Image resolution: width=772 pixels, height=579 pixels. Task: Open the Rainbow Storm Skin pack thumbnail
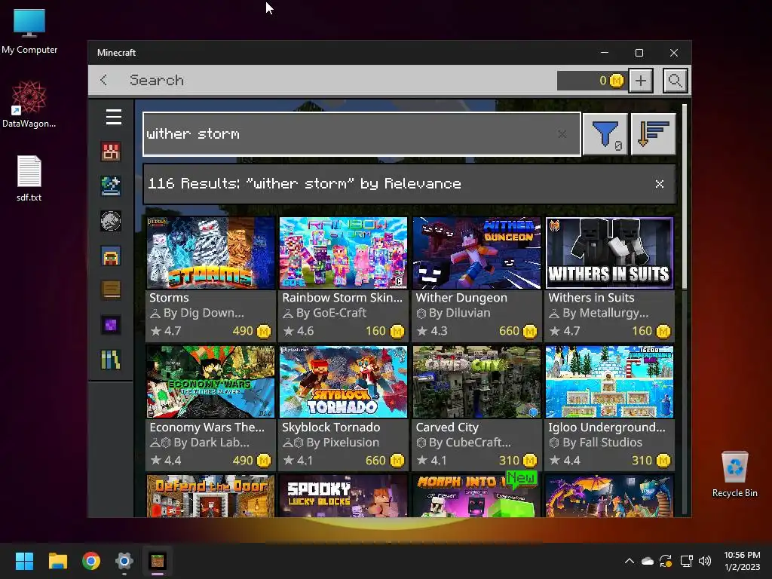click(343, 253)
